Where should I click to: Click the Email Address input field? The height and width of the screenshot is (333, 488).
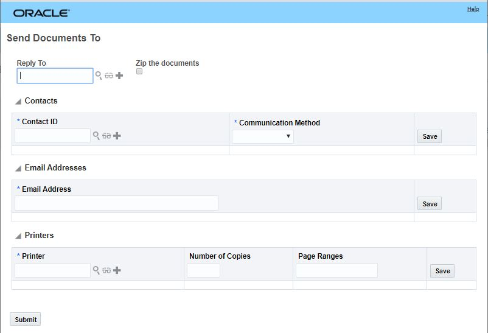(116, 203)
